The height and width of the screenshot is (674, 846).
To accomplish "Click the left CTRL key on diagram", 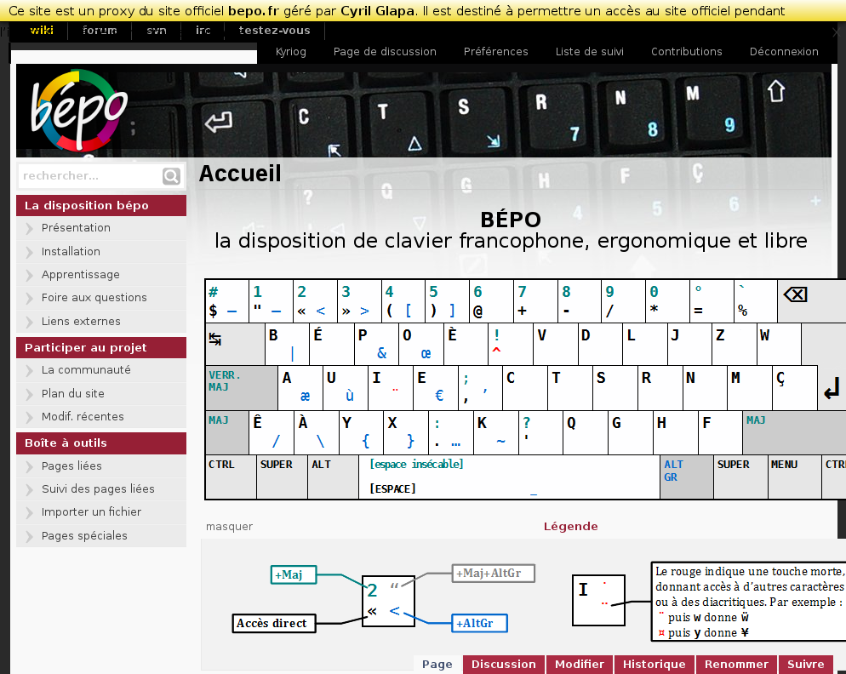I will click(231, 477).
